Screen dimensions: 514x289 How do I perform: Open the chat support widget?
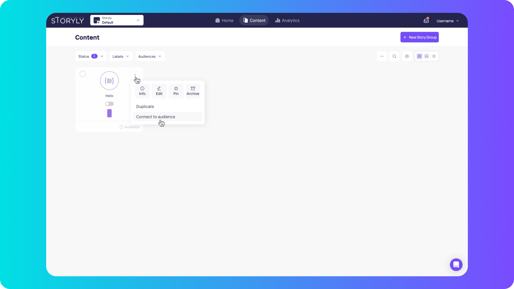pos(456,265)
